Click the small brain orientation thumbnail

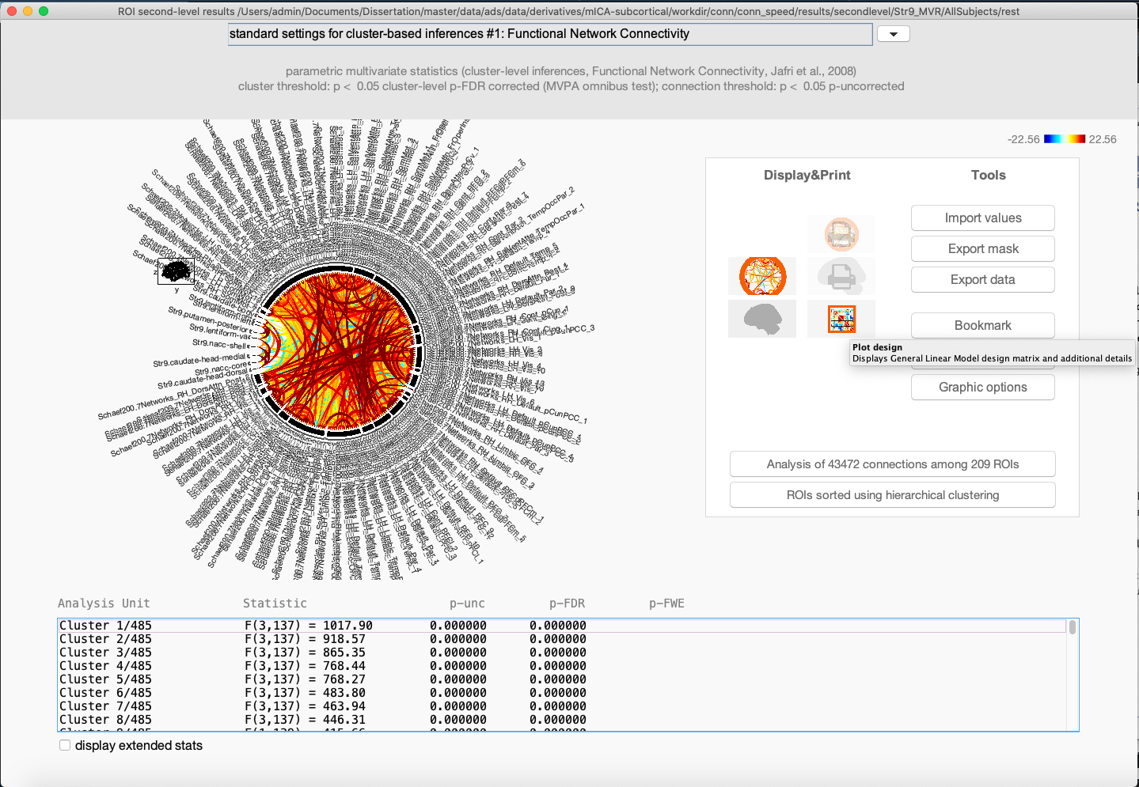(176, 271)
